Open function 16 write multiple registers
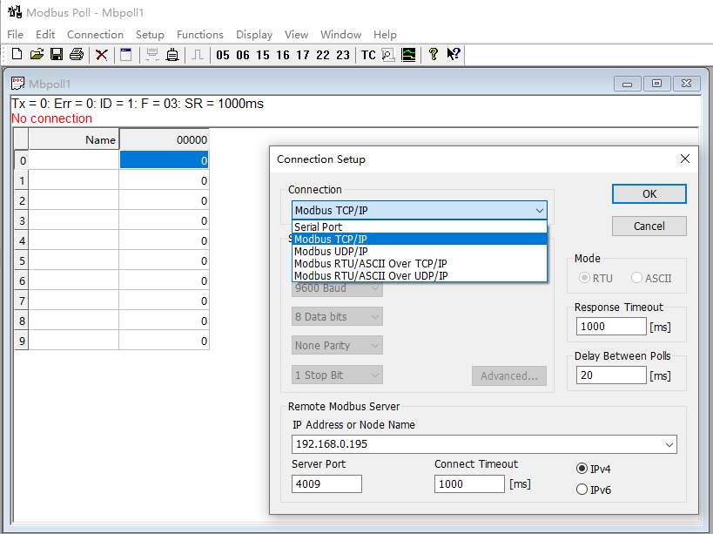Screen dimensions: 713x534 (x=283, y=55)
